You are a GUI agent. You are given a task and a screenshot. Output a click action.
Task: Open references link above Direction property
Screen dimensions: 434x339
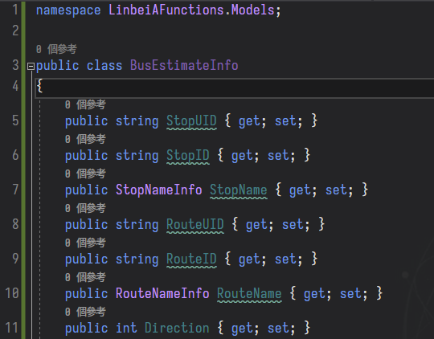85,312
